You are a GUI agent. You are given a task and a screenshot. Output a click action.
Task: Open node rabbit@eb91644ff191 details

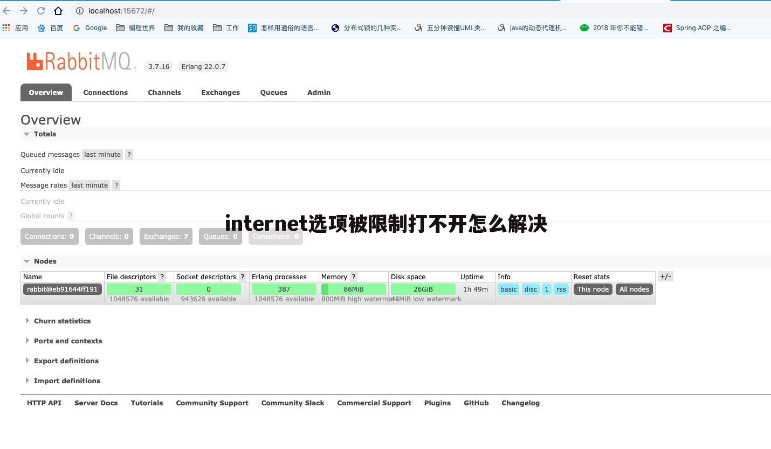pyautogui.click(x=63, y=289)
